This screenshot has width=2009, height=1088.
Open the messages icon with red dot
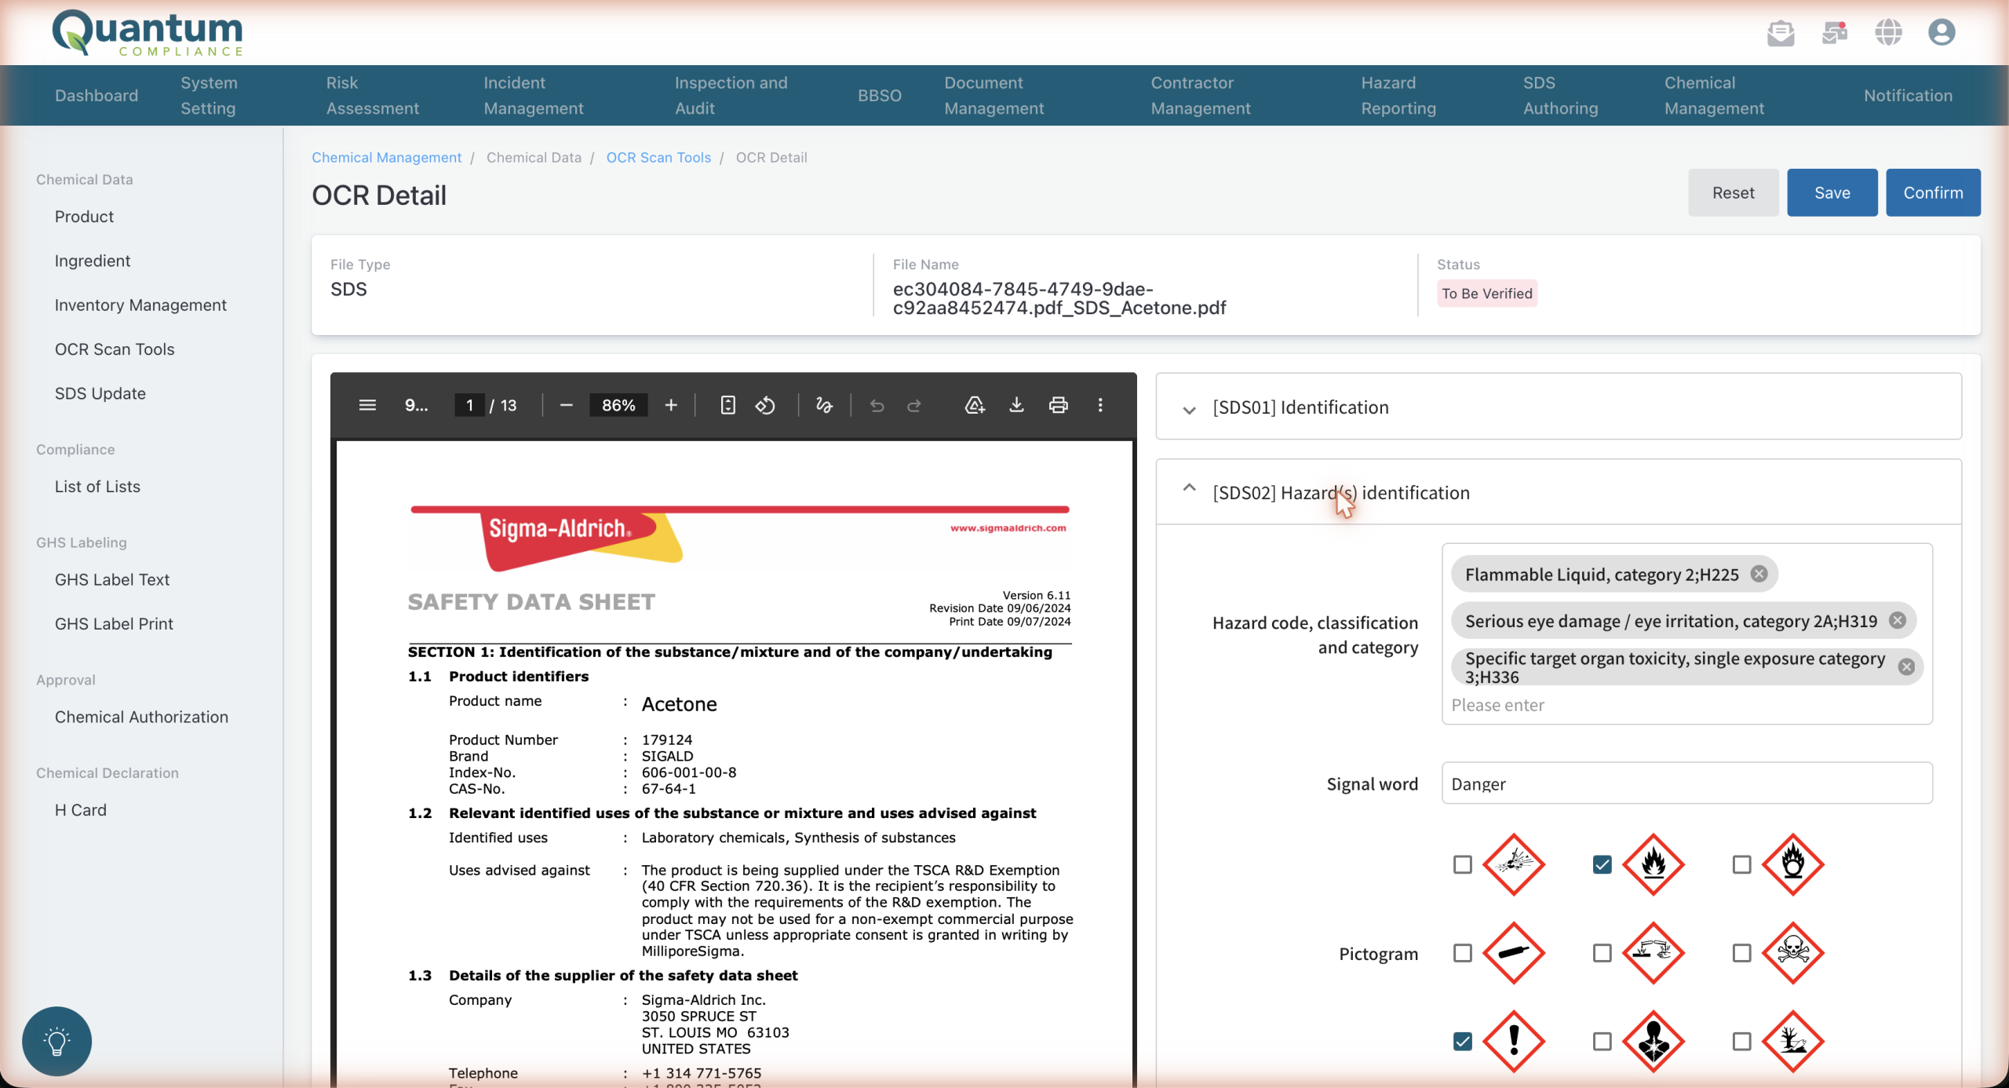click(x=1835, y=33)
